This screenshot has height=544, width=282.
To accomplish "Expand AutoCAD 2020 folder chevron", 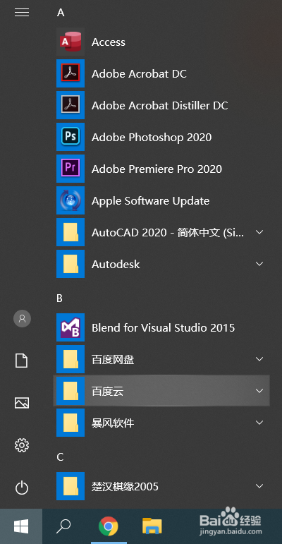I will click(259, 232).
